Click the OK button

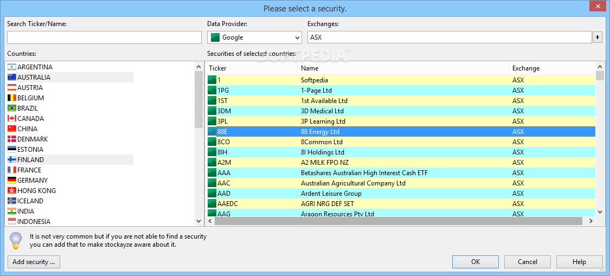476,262
